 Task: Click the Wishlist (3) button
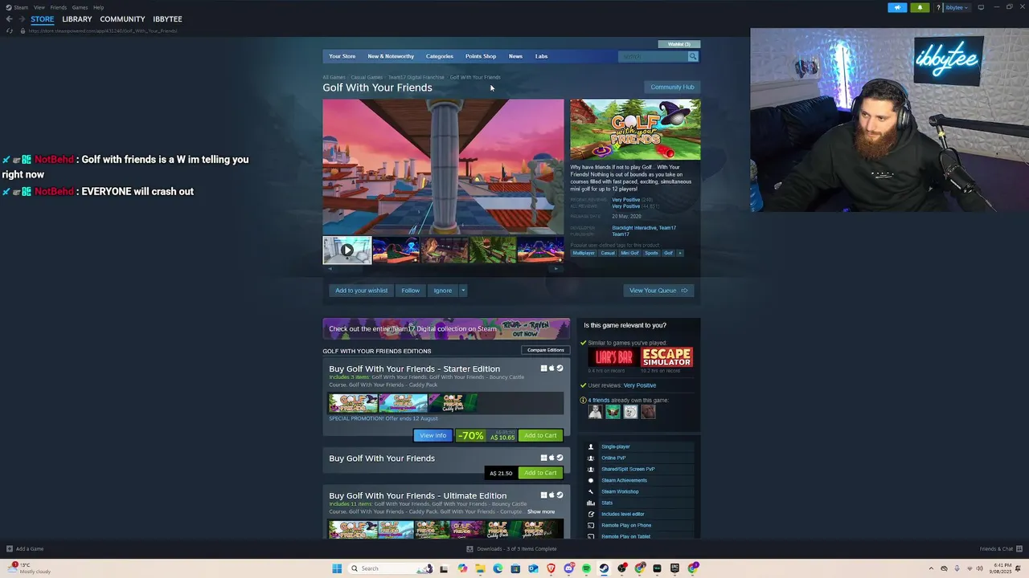(x=679, y=44)
